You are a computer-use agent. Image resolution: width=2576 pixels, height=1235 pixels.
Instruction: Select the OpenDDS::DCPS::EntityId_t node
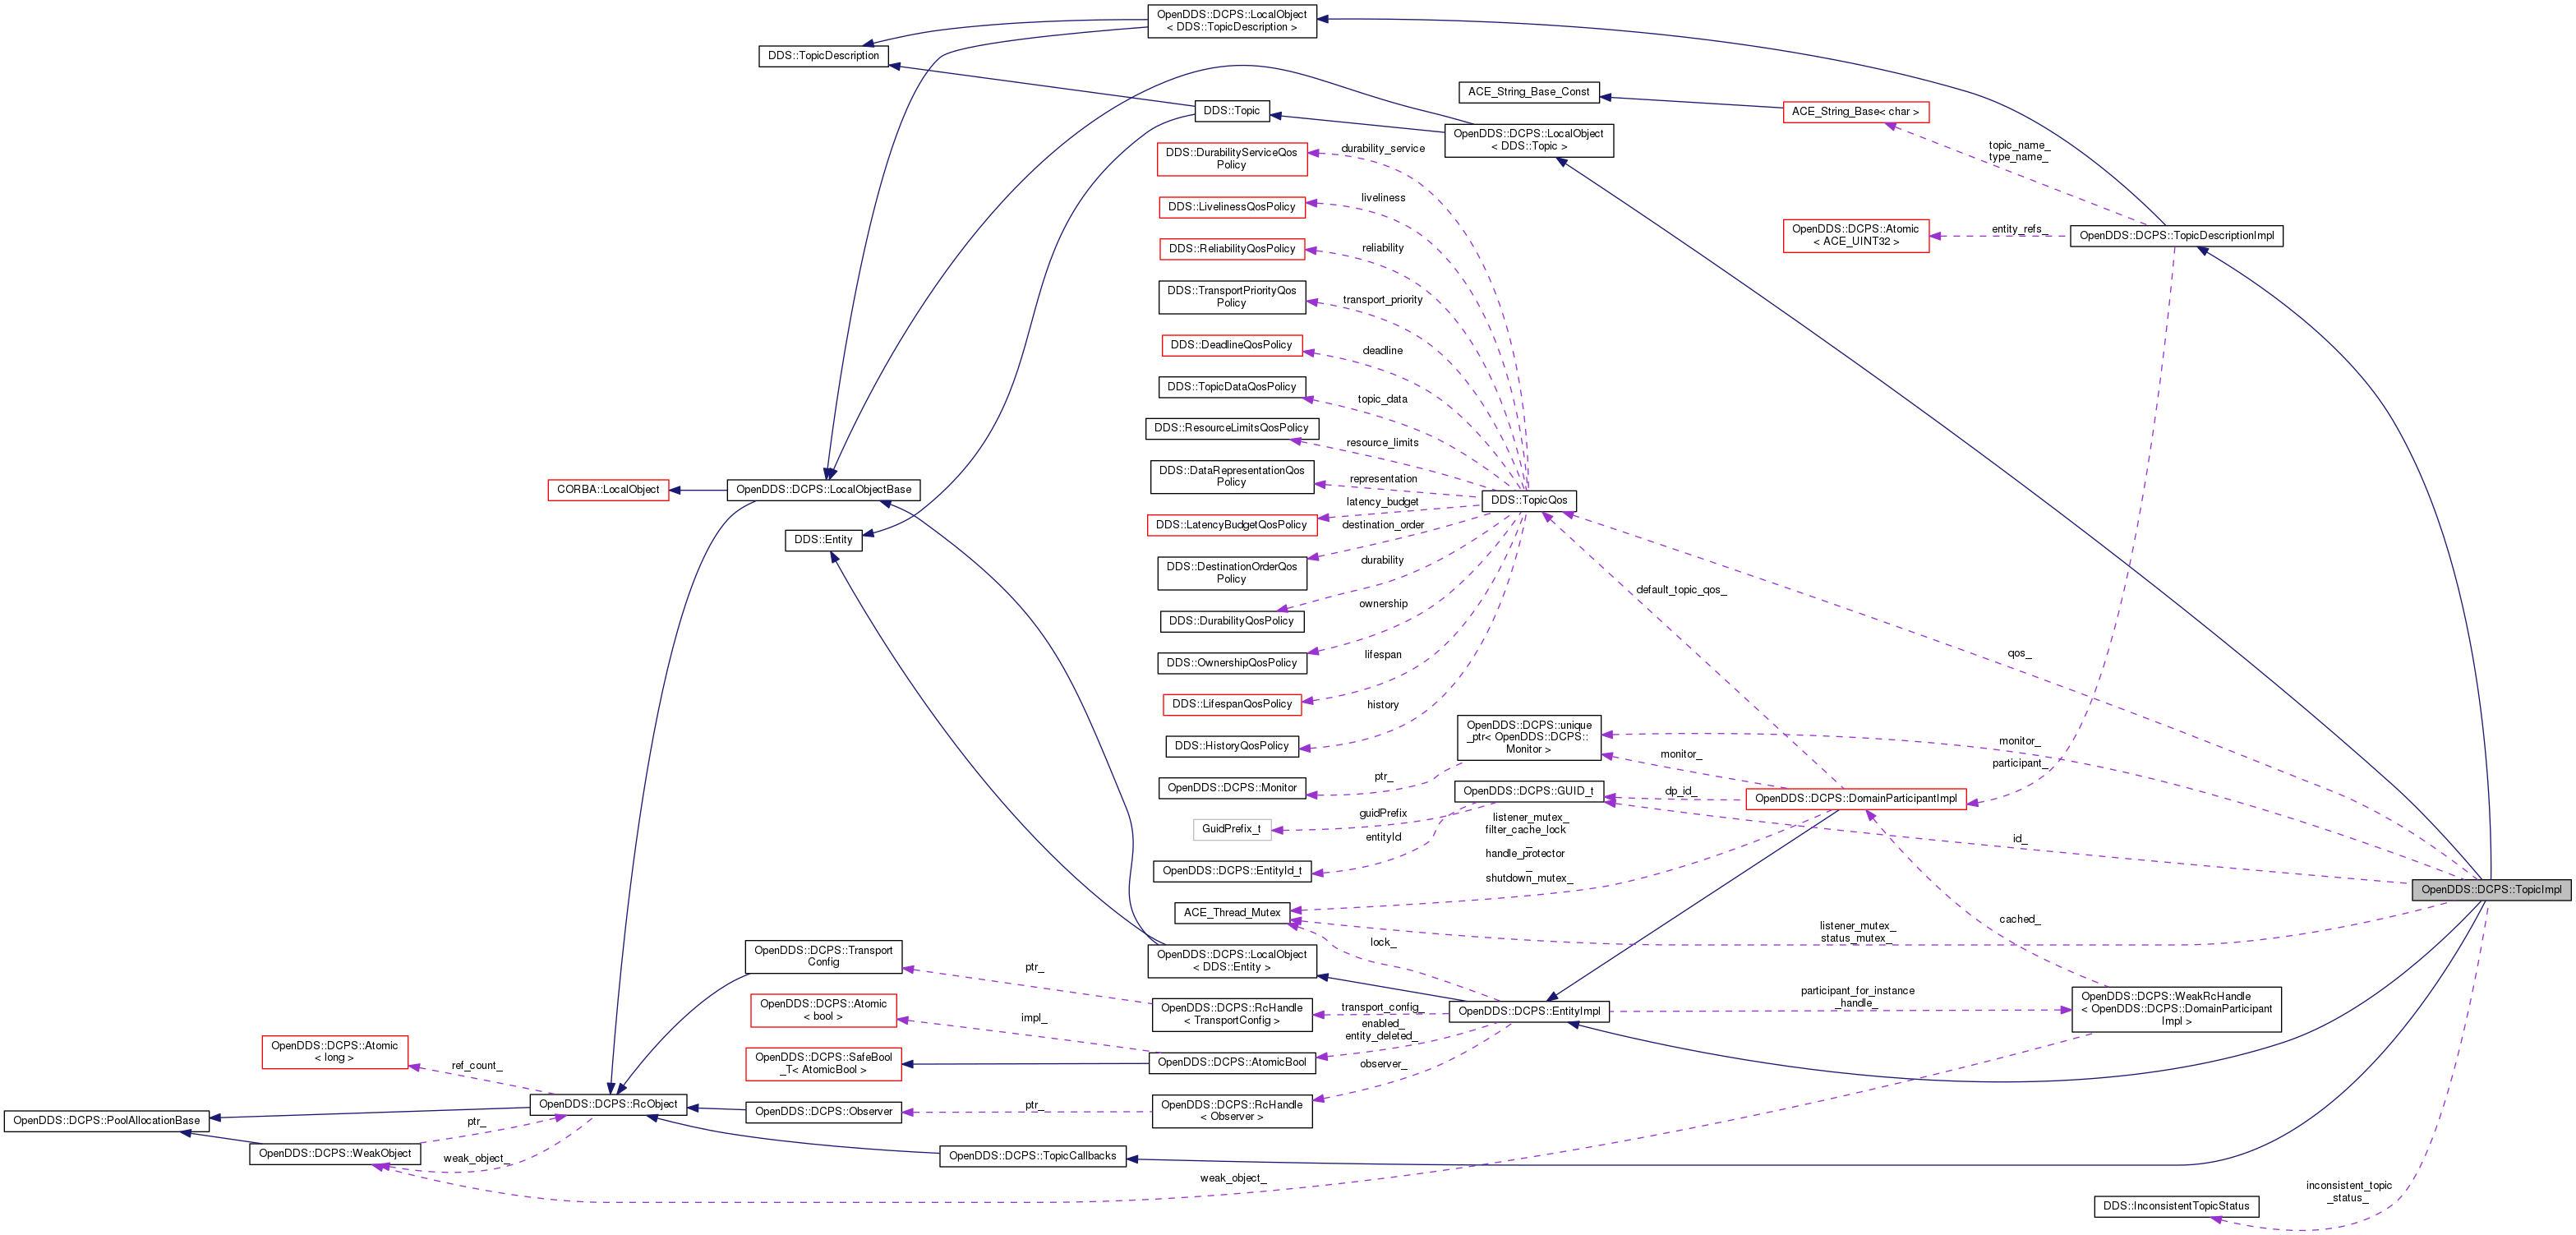click(x=1231, y=871)
